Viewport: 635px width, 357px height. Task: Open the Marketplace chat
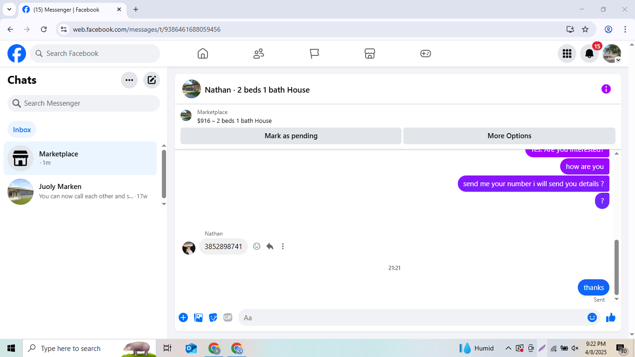[80, 158]
